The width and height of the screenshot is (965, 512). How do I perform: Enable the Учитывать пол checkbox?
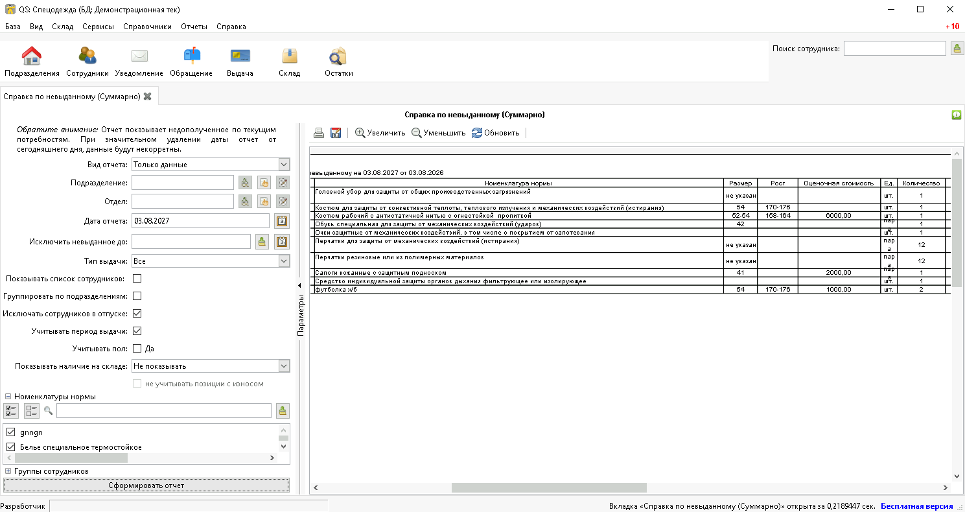click(x=137, y=349)
